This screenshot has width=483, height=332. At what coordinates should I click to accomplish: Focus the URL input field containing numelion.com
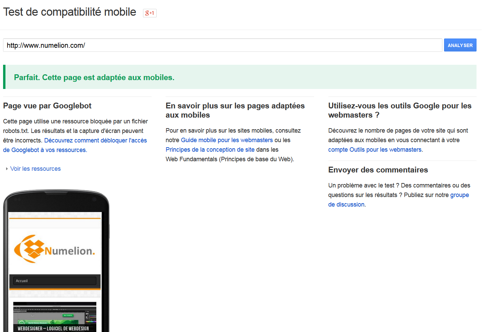tap(223, 45)
